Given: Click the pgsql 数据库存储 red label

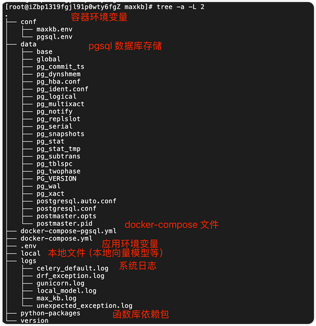Looking at the screenshot, I should tap(125, 46).
